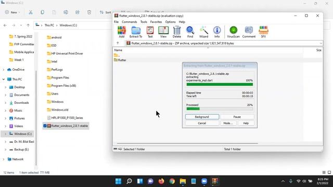Select the HPLJP1000_P1500_Series file
This screenshot has width=333, height=187.
pyautogui.click(x=65, y=118)
